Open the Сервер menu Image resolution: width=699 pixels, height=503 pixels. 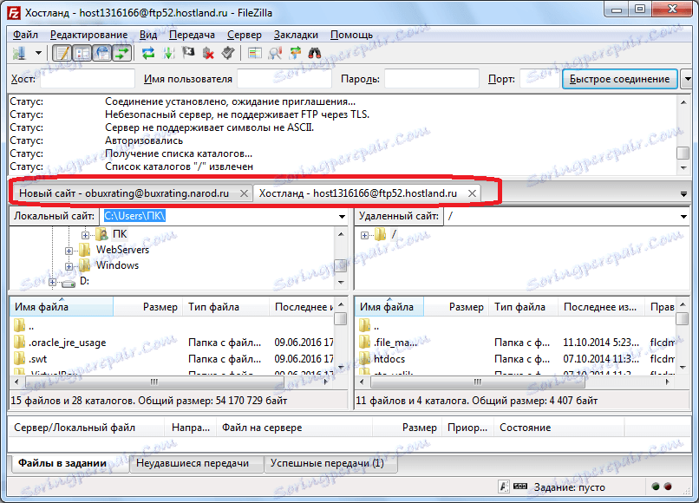pos(245,35)
